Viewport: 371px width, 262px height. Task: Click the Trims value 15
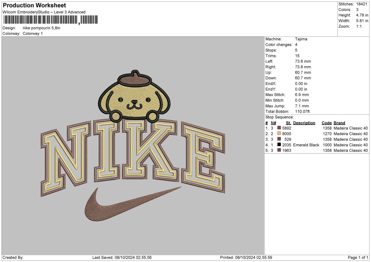[297, 56]
